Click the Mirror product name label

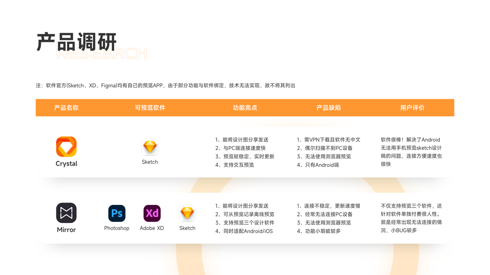(66, 230)
